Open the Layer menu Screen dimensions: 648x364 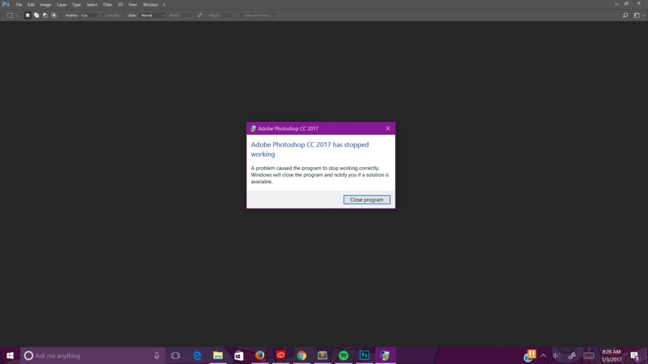[x=61, y=4]
